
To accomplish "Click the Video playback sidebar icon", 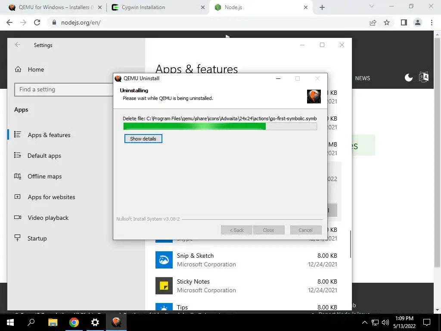I will coord(17,217).
